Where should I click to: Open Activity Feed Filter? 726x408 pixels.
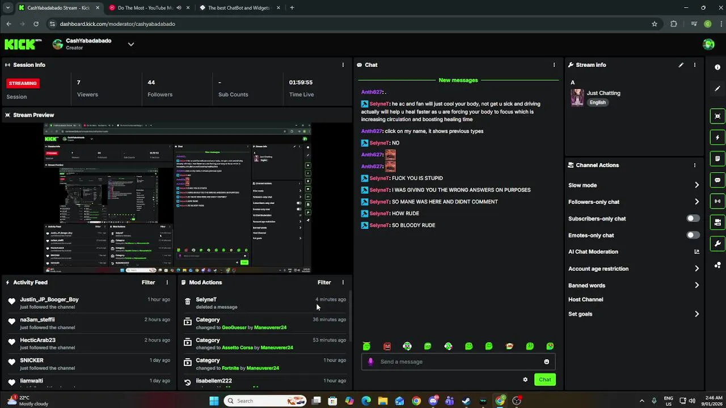[148, 282]
